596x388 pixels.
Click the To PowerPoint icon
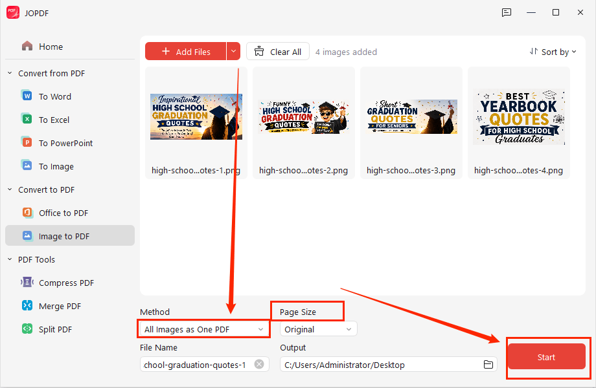pyautogui.click(x=27, y=143)
